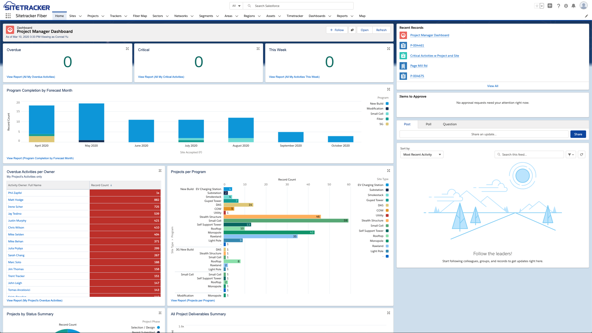This screenshot has height=333, width=592.
Task: Click the Share an update field
Action: pos(484,134)
